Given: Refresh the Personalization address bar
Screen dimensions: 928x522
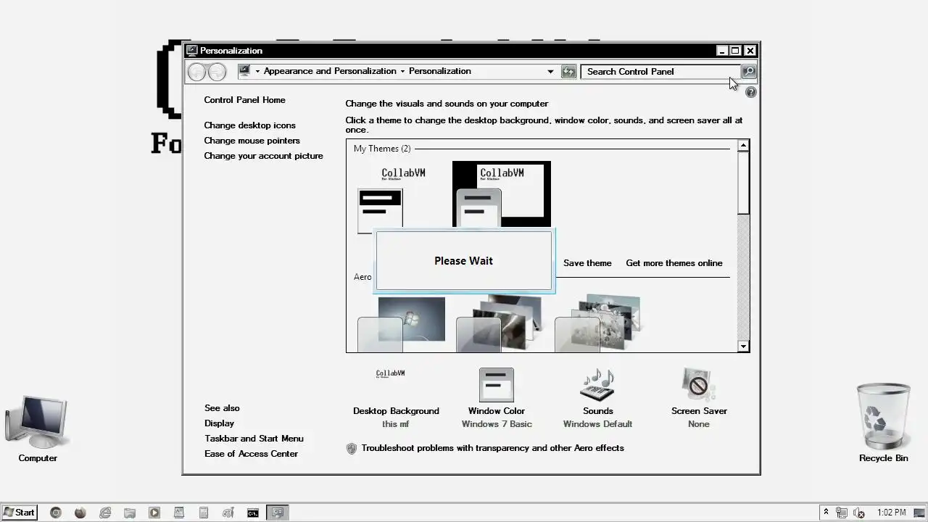Looking at the screenshot, I should pos(568,71).
